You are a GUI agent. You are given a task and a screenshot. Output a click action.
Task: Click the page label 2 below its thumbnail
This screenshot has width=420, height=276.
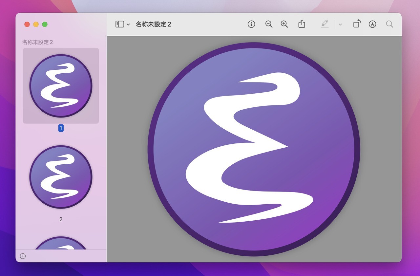click(61, 219)
